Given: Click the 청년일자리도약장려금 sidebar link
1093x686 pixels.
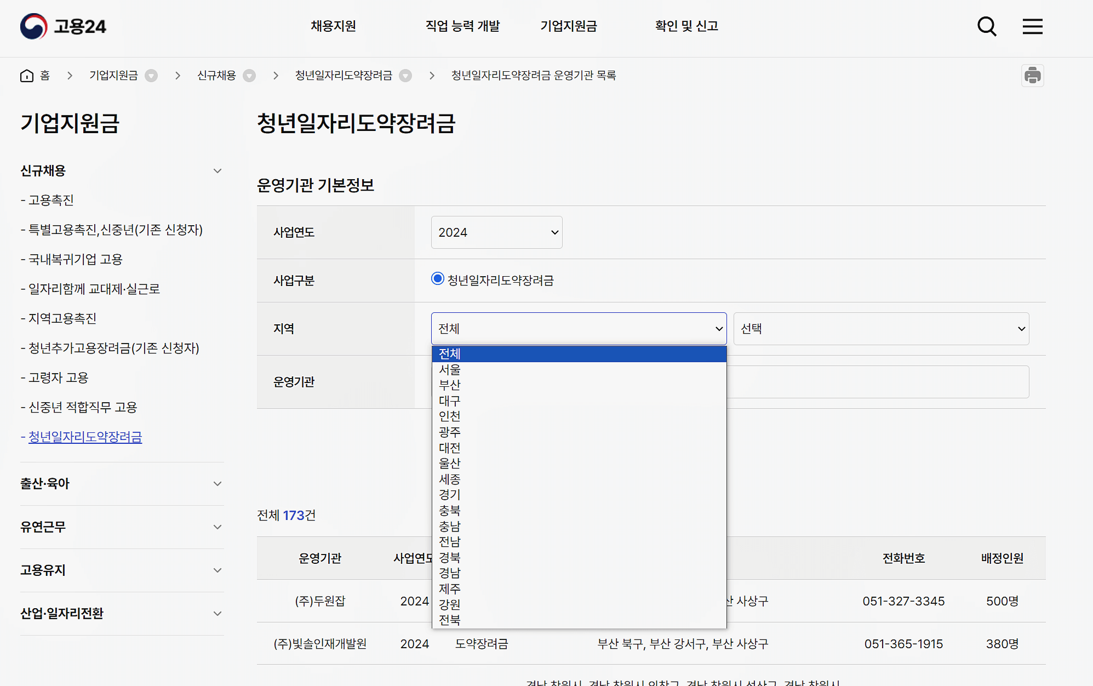Looking at the screenshot, I should pyautogui.click(x=85, y=437).
